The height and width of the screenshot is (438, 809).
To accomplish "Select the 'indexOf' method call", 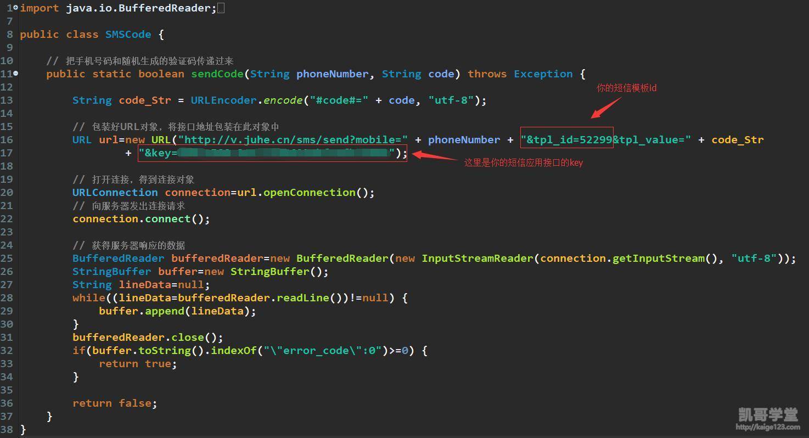I will 234,351.
